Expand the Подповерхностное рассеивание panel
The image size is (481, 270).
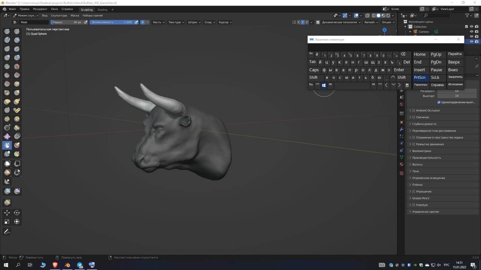coord(443,131)
